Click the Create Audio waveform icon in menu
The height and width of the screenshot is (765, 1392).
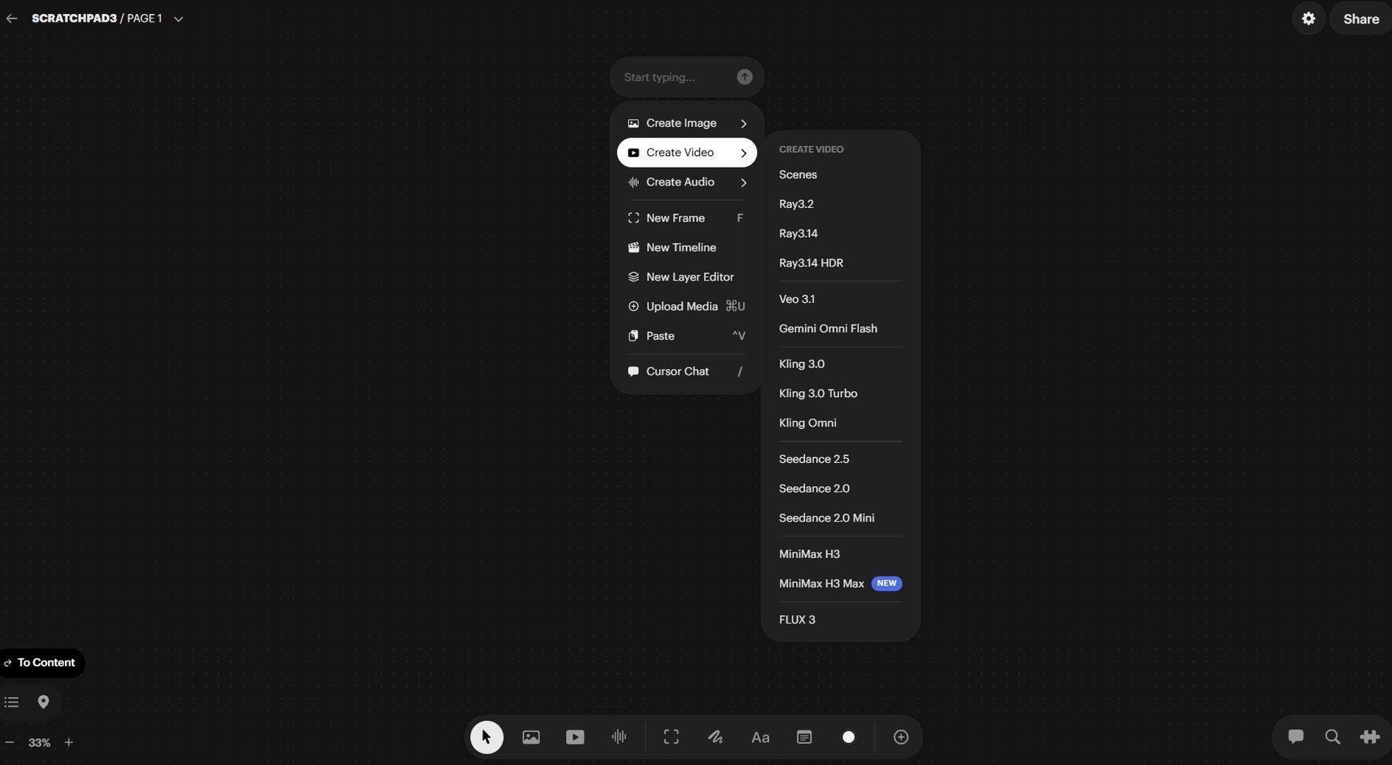pos(633,182)
